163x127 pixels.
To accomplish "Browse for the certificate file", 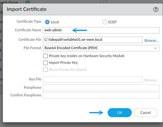I will (151, 41).
